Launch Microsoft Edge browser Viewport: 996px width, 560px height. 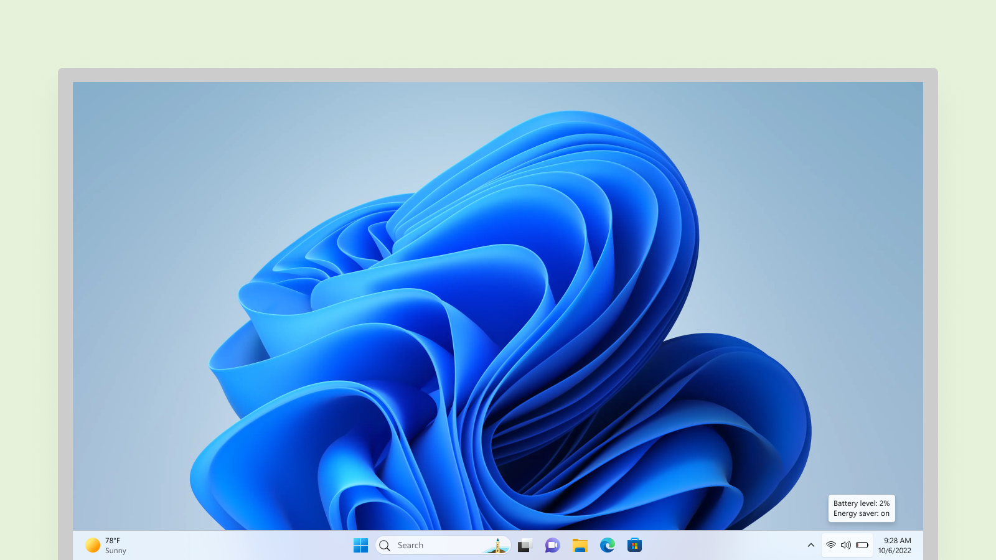pos(607,545)
